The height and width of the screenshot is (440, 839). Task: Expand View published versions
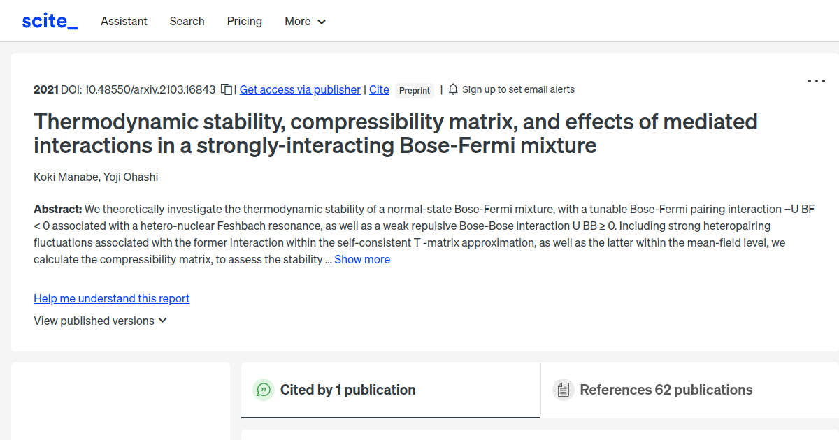click(100, 321)
